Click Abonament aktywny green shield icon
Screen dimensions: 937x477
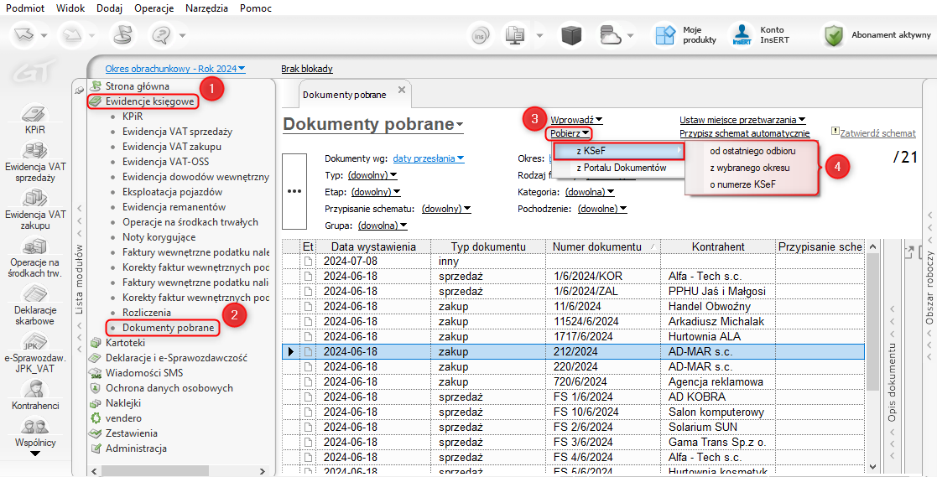click(x=833, y=35)
